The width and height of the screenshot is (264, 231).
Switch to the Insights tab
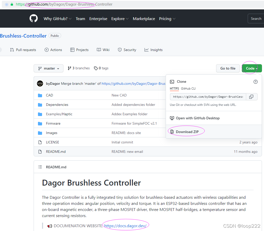(x=153, y=50)
